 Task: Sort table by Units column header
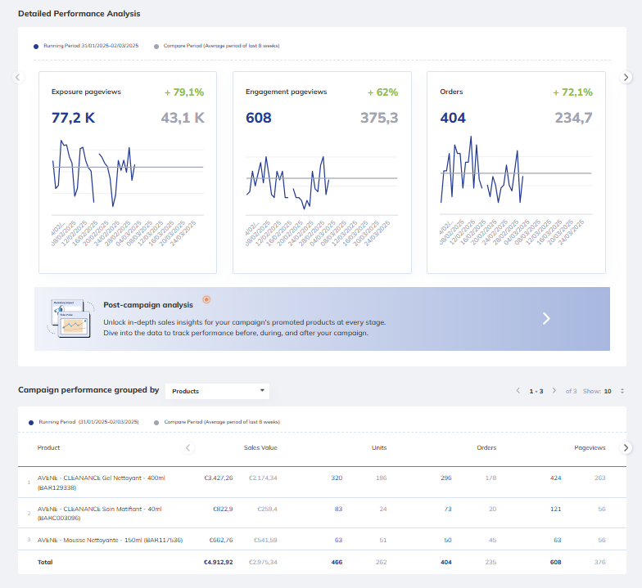(378, 448)
